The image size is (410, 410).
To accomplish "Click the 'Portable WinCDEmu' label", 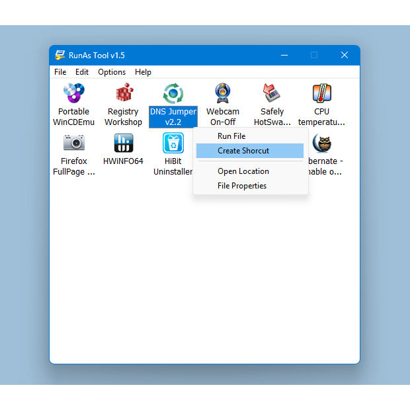I will [74, 117].
